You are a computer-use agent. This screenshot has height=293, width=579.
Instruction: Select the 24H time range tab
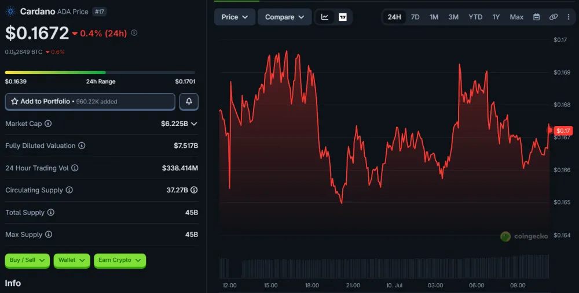[394, 17]
